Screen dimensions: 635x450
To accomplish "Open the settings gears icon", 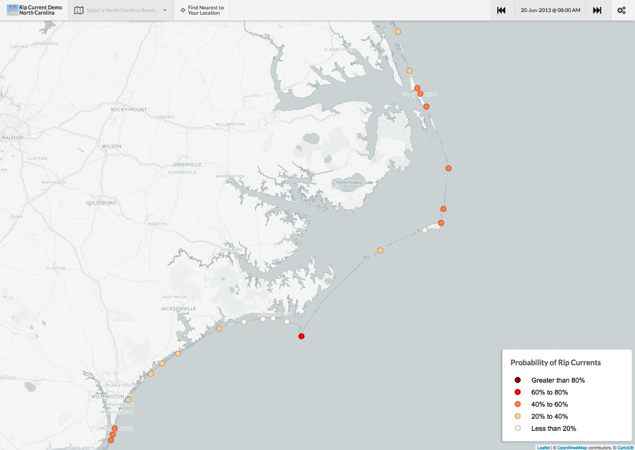I will pos(621,10).
